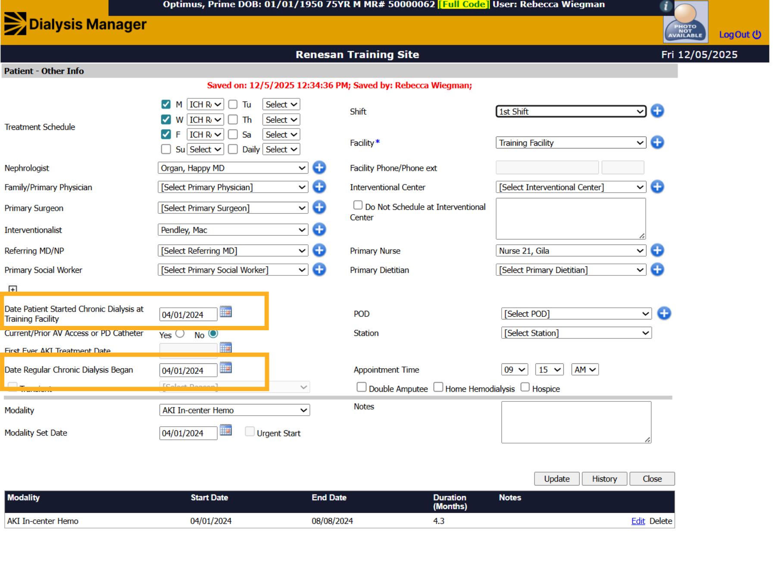Check the Double Amputee checkbox
Screen dimensions: 775x582
362,387
